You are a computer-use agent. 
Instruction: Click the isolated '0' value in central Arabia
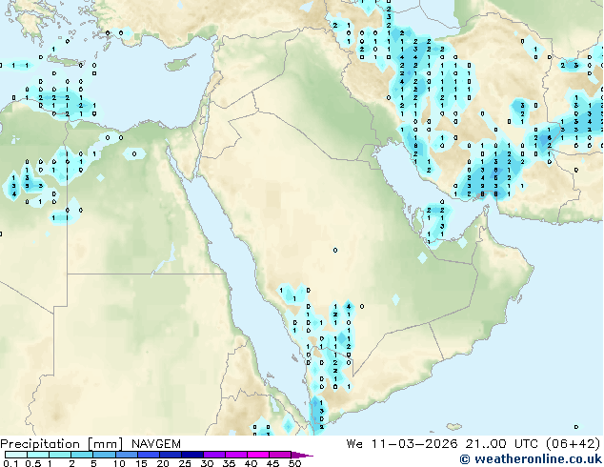tap(335, 251)
